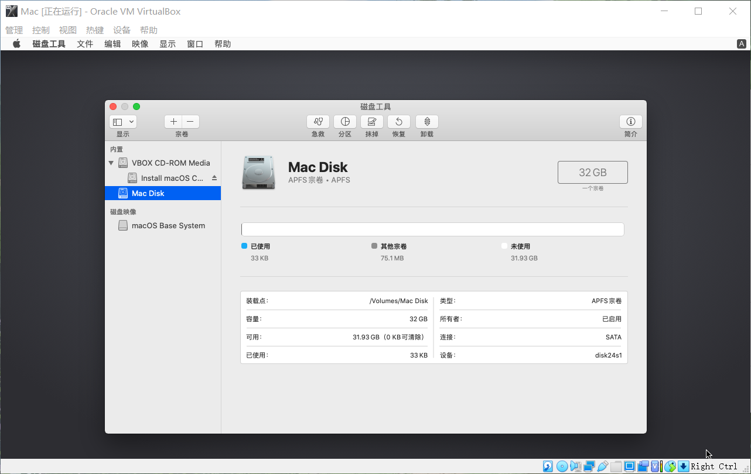The width and height of the screenshot is (751, 474).
Task: Click the device value disk24s1
Action: pyautogui.click(x=609, y=355)
